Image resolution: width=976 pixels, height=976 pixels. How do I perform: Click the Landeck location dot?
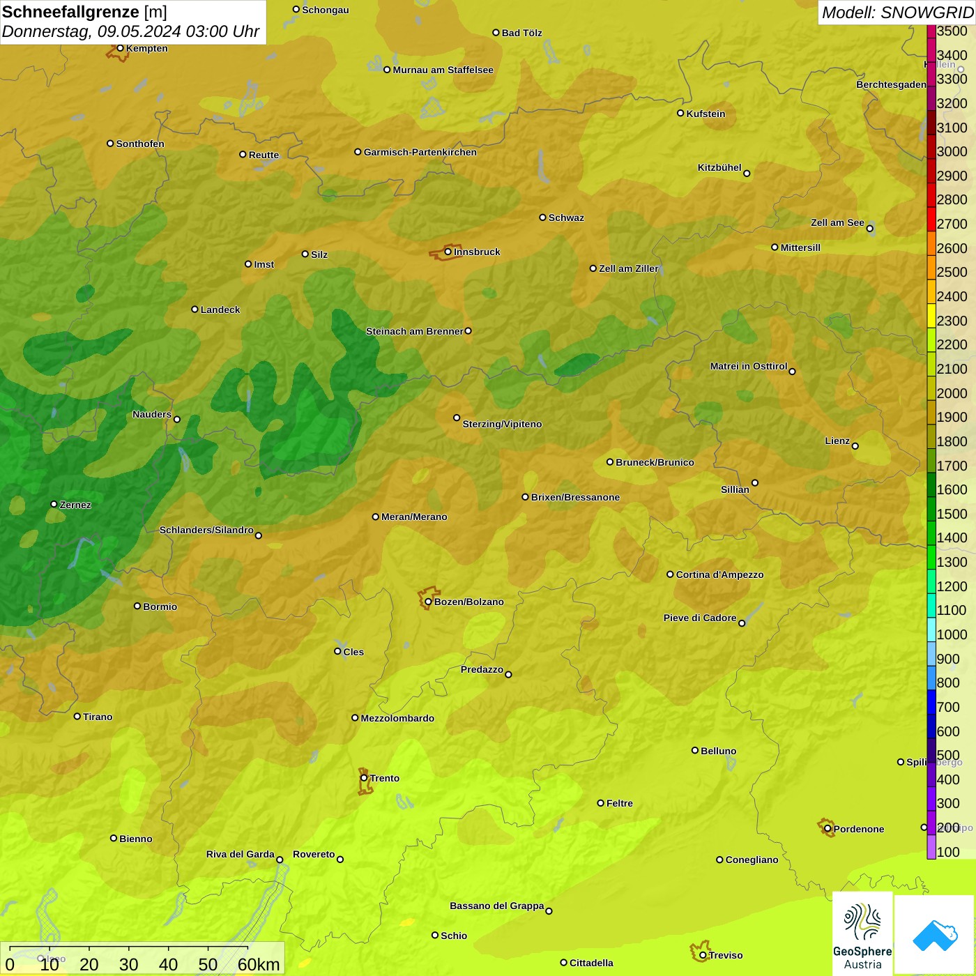195,309
